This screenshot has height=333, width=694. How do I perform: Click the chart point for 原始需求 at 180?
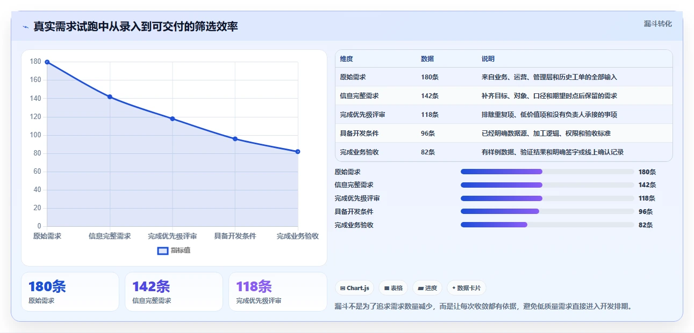[47, 62]
